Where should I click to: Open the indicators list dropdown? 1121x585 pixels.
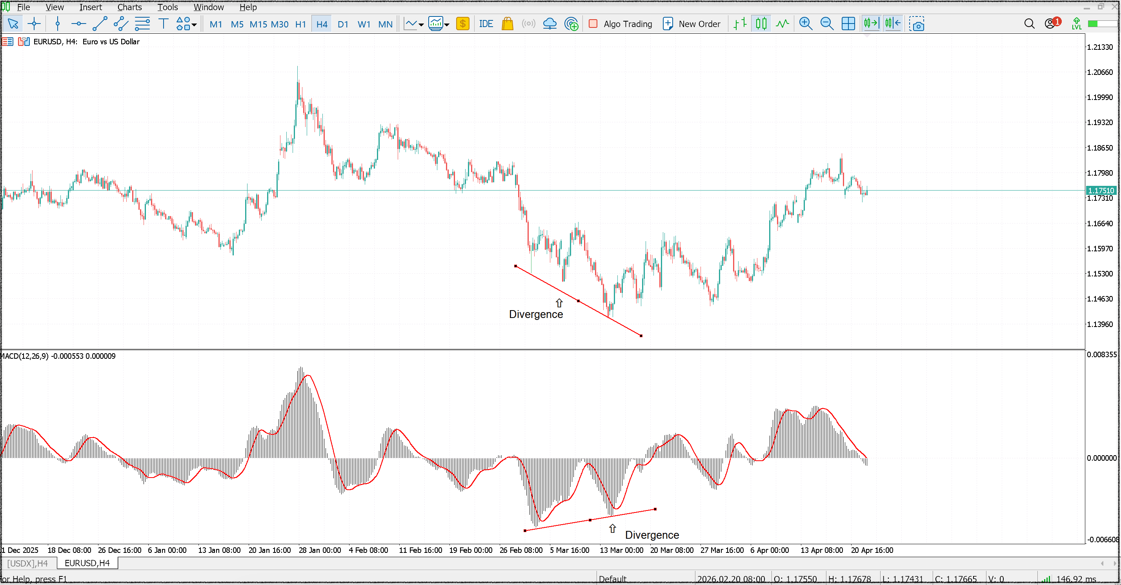pyautogui.click(x=414, y=24)
